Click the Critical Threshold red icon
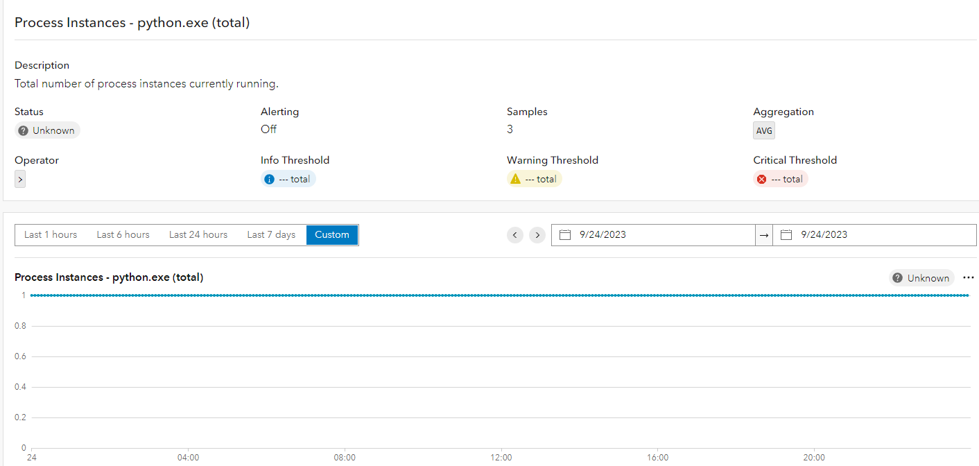The width and height of the screenshot is (979, 466). click(x=761, y=178)
